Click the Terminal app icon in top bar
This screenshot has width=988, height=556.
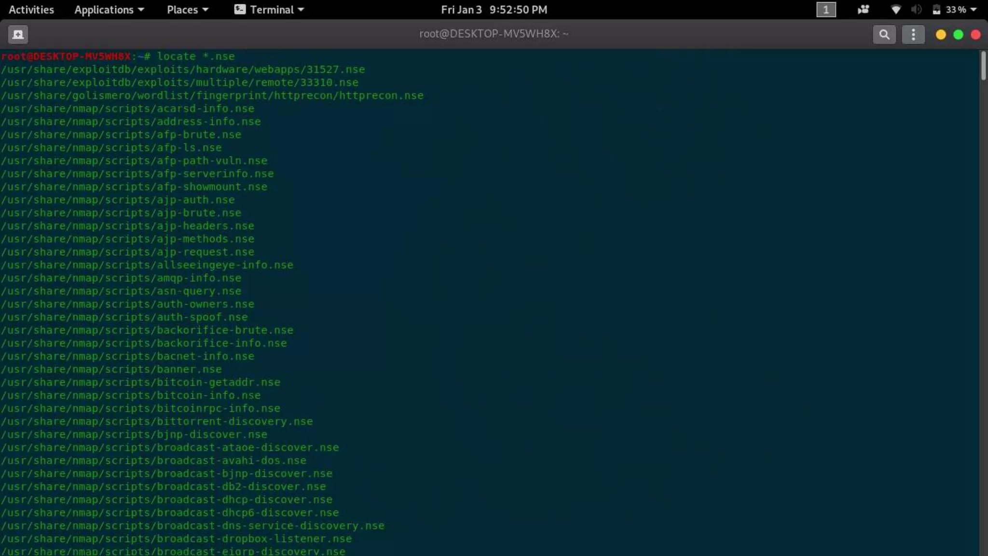pos(240,10)
